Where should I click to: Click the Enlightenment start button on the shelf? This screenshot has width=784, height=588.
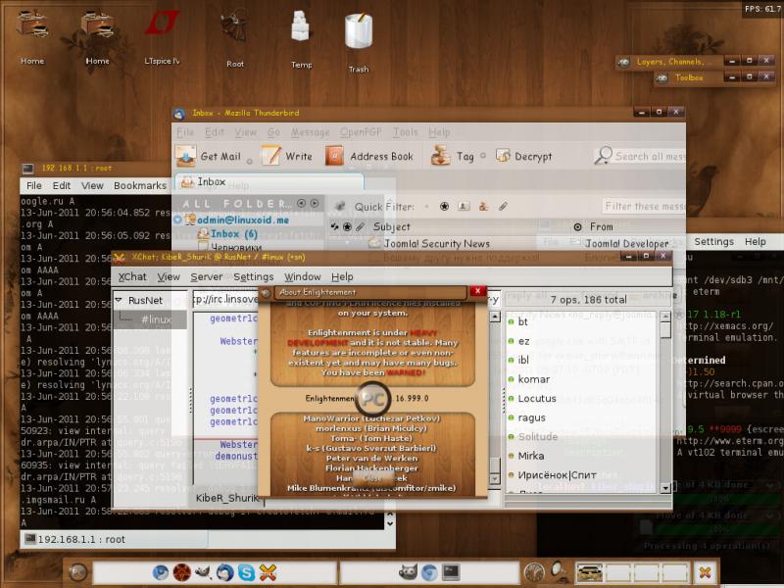click(77, 572)
